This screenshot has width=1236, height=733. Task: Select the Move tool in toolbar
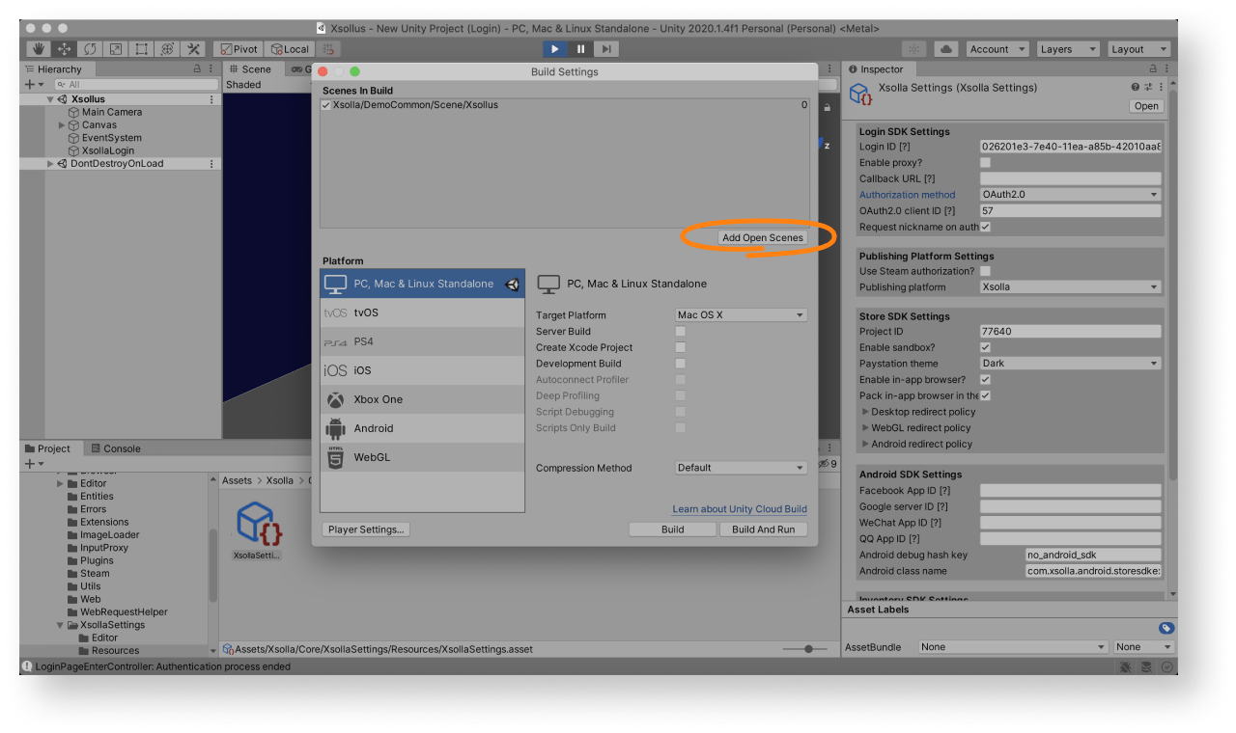pyautogui.click(x=65, y=49)
